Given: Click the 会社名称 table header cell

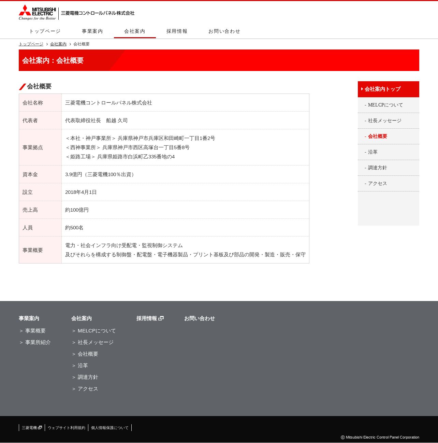Looking at the screenshot, I should coord(40,103).
